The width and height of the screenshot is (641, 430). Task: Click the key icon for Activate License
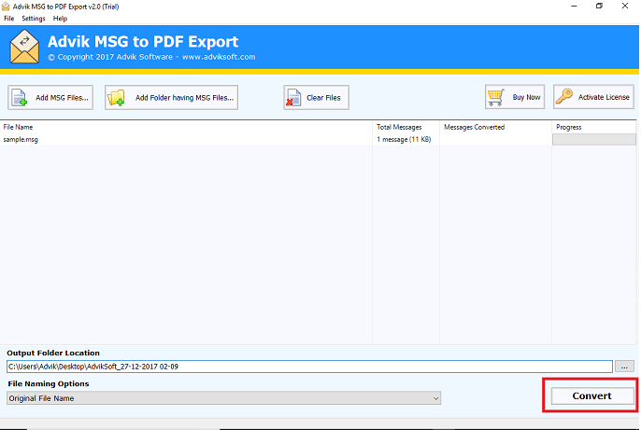click(564, 97)
